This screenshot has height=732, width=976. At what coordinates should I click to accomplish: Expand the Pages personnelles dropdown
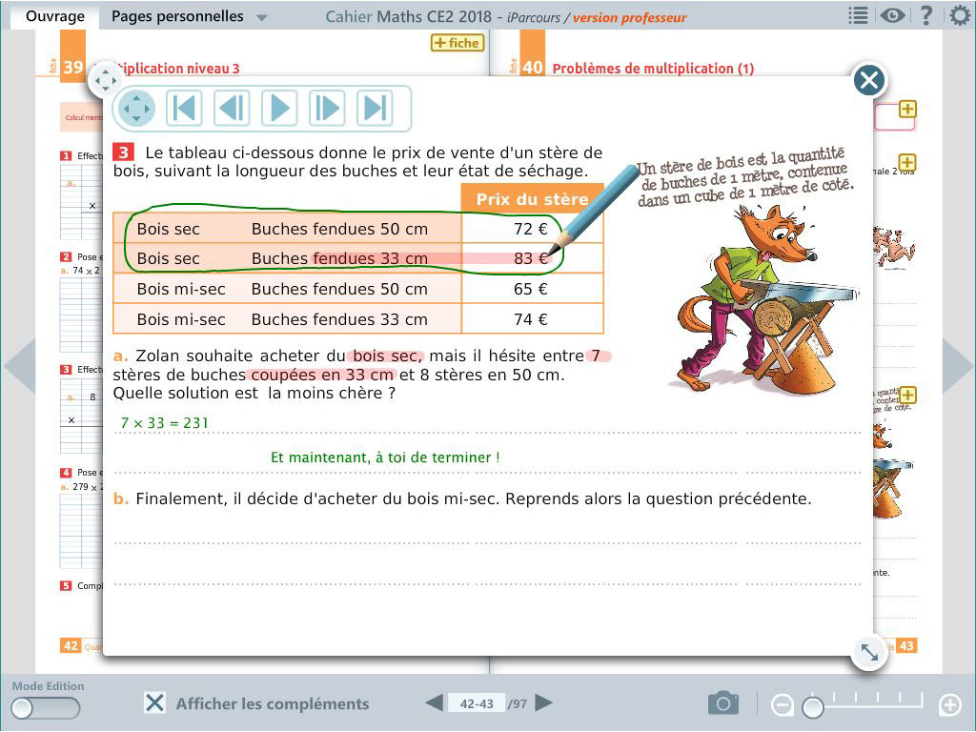262,17
